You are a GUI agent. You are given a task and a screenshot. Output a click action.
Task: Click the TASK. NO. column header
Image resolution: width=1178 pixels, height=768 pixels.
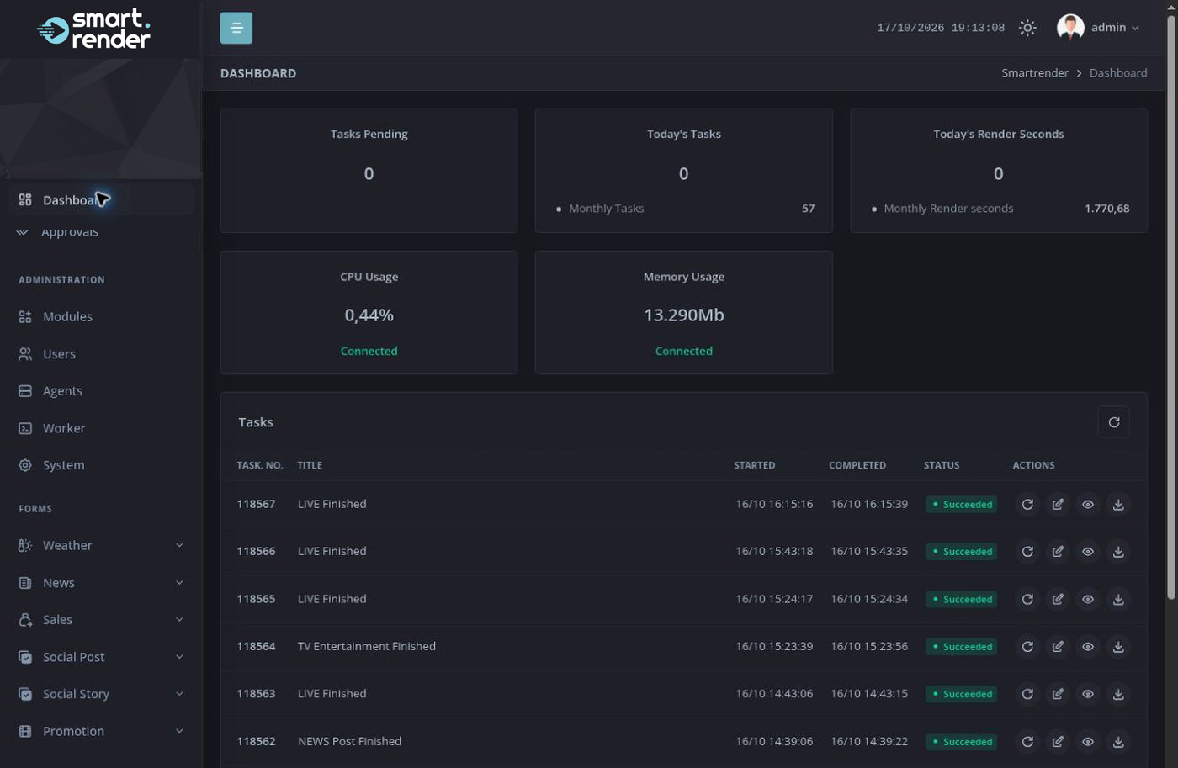click(260, 465)
